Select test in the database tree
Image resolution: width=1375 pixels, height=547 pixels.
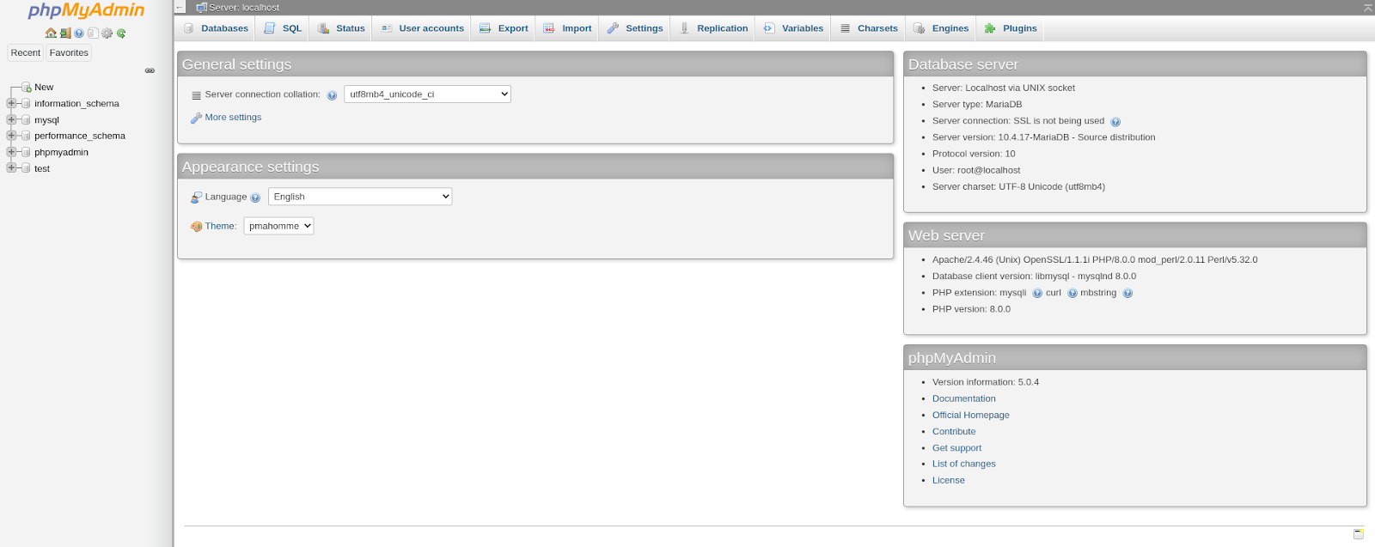tap(42, 168)
